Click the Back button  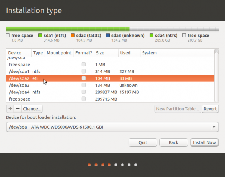coord(173,142)
